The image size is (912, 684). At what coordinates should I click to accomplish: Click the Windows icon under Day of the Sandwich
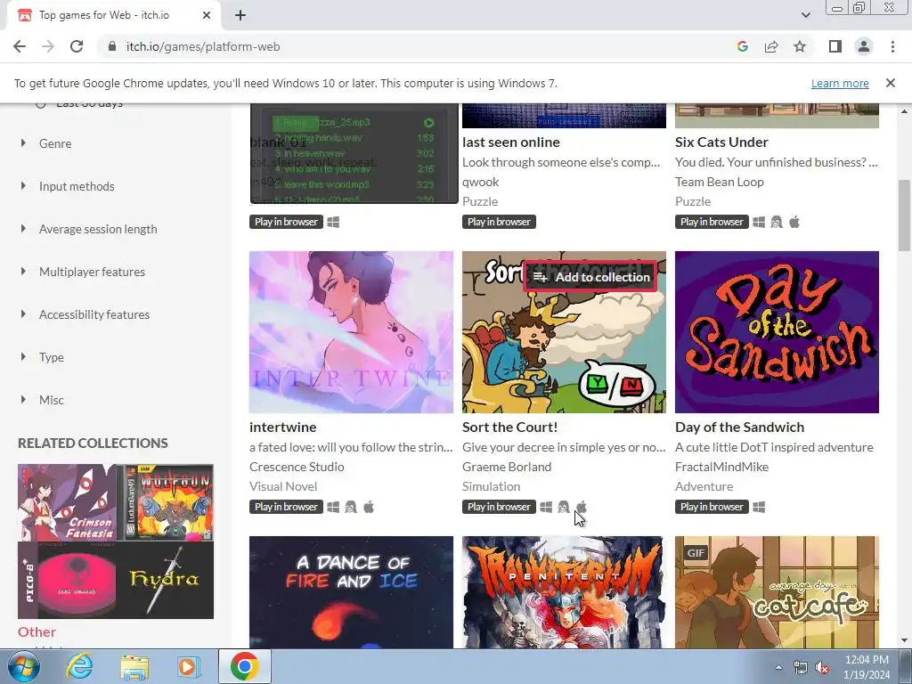[759, 507]
